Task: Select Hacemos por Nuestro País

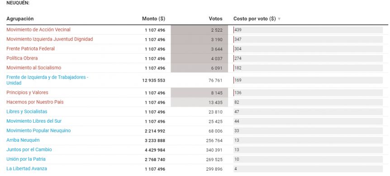Action: 35,102
